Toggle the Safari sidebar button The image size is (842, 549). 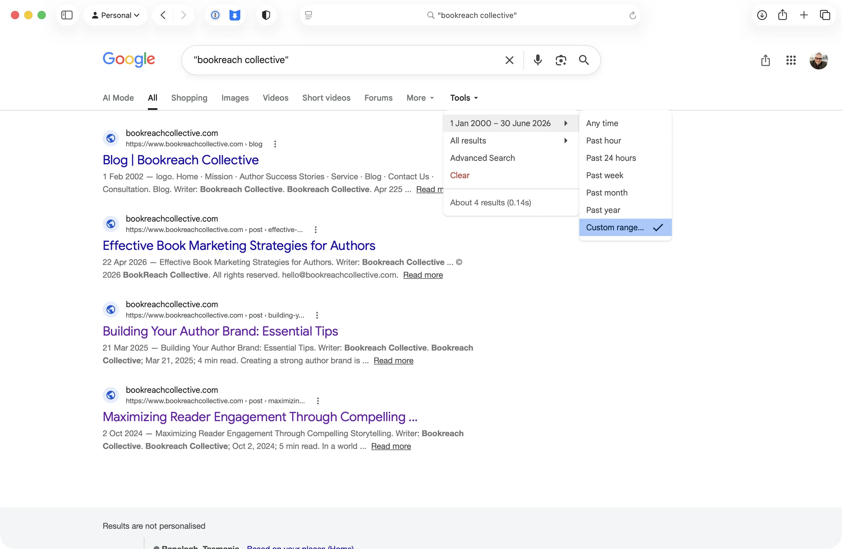pyautogui.click(x=67, y=15)
